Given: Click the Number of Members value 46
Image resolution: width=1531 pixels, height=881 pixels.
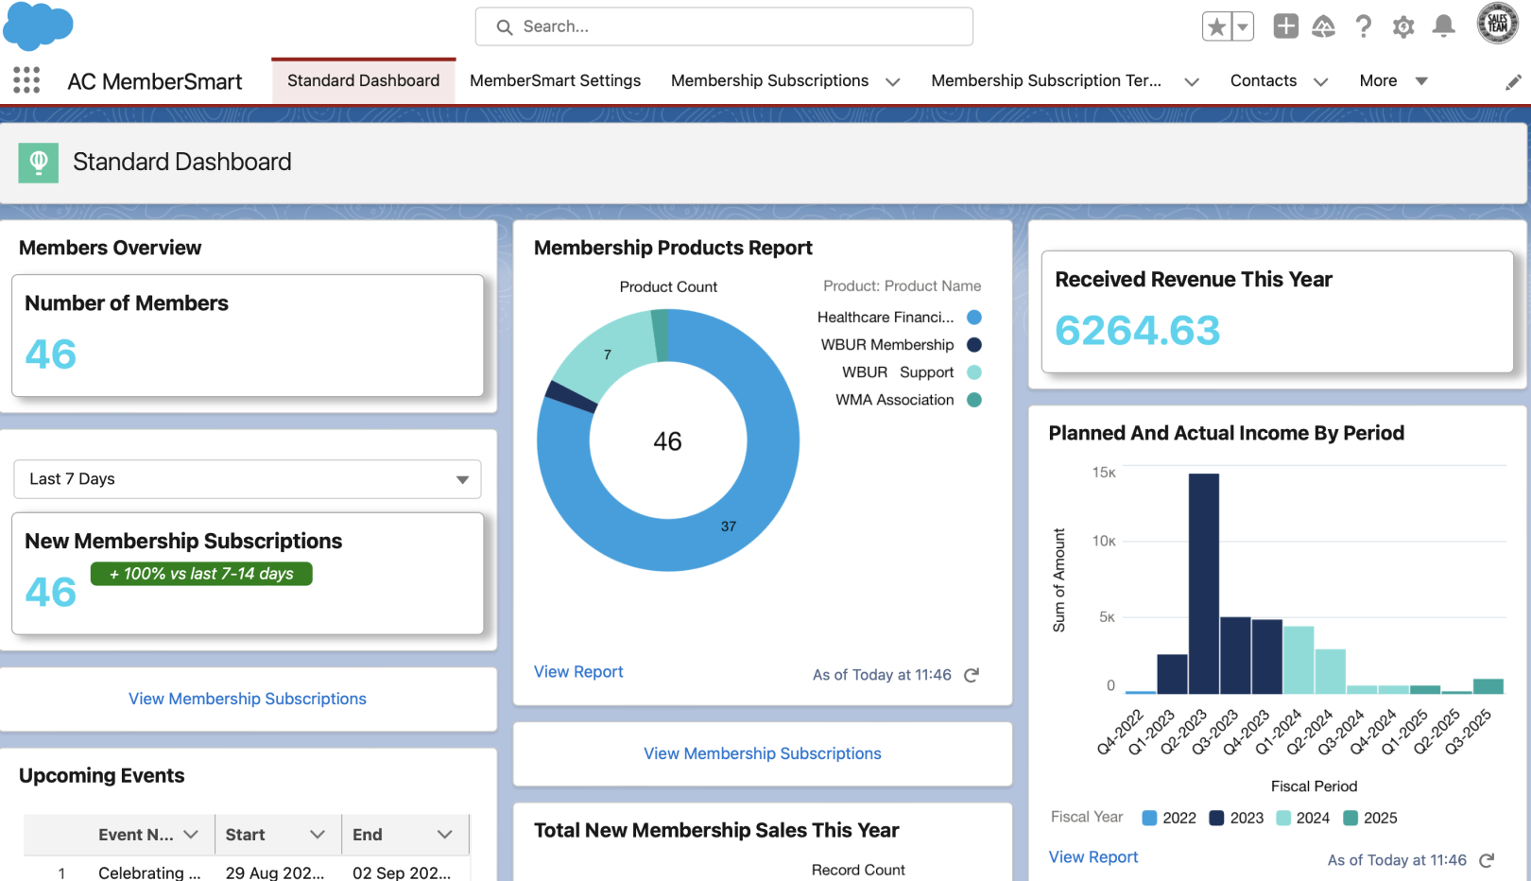Looking at the screenshot, I should tap(51, 354).
